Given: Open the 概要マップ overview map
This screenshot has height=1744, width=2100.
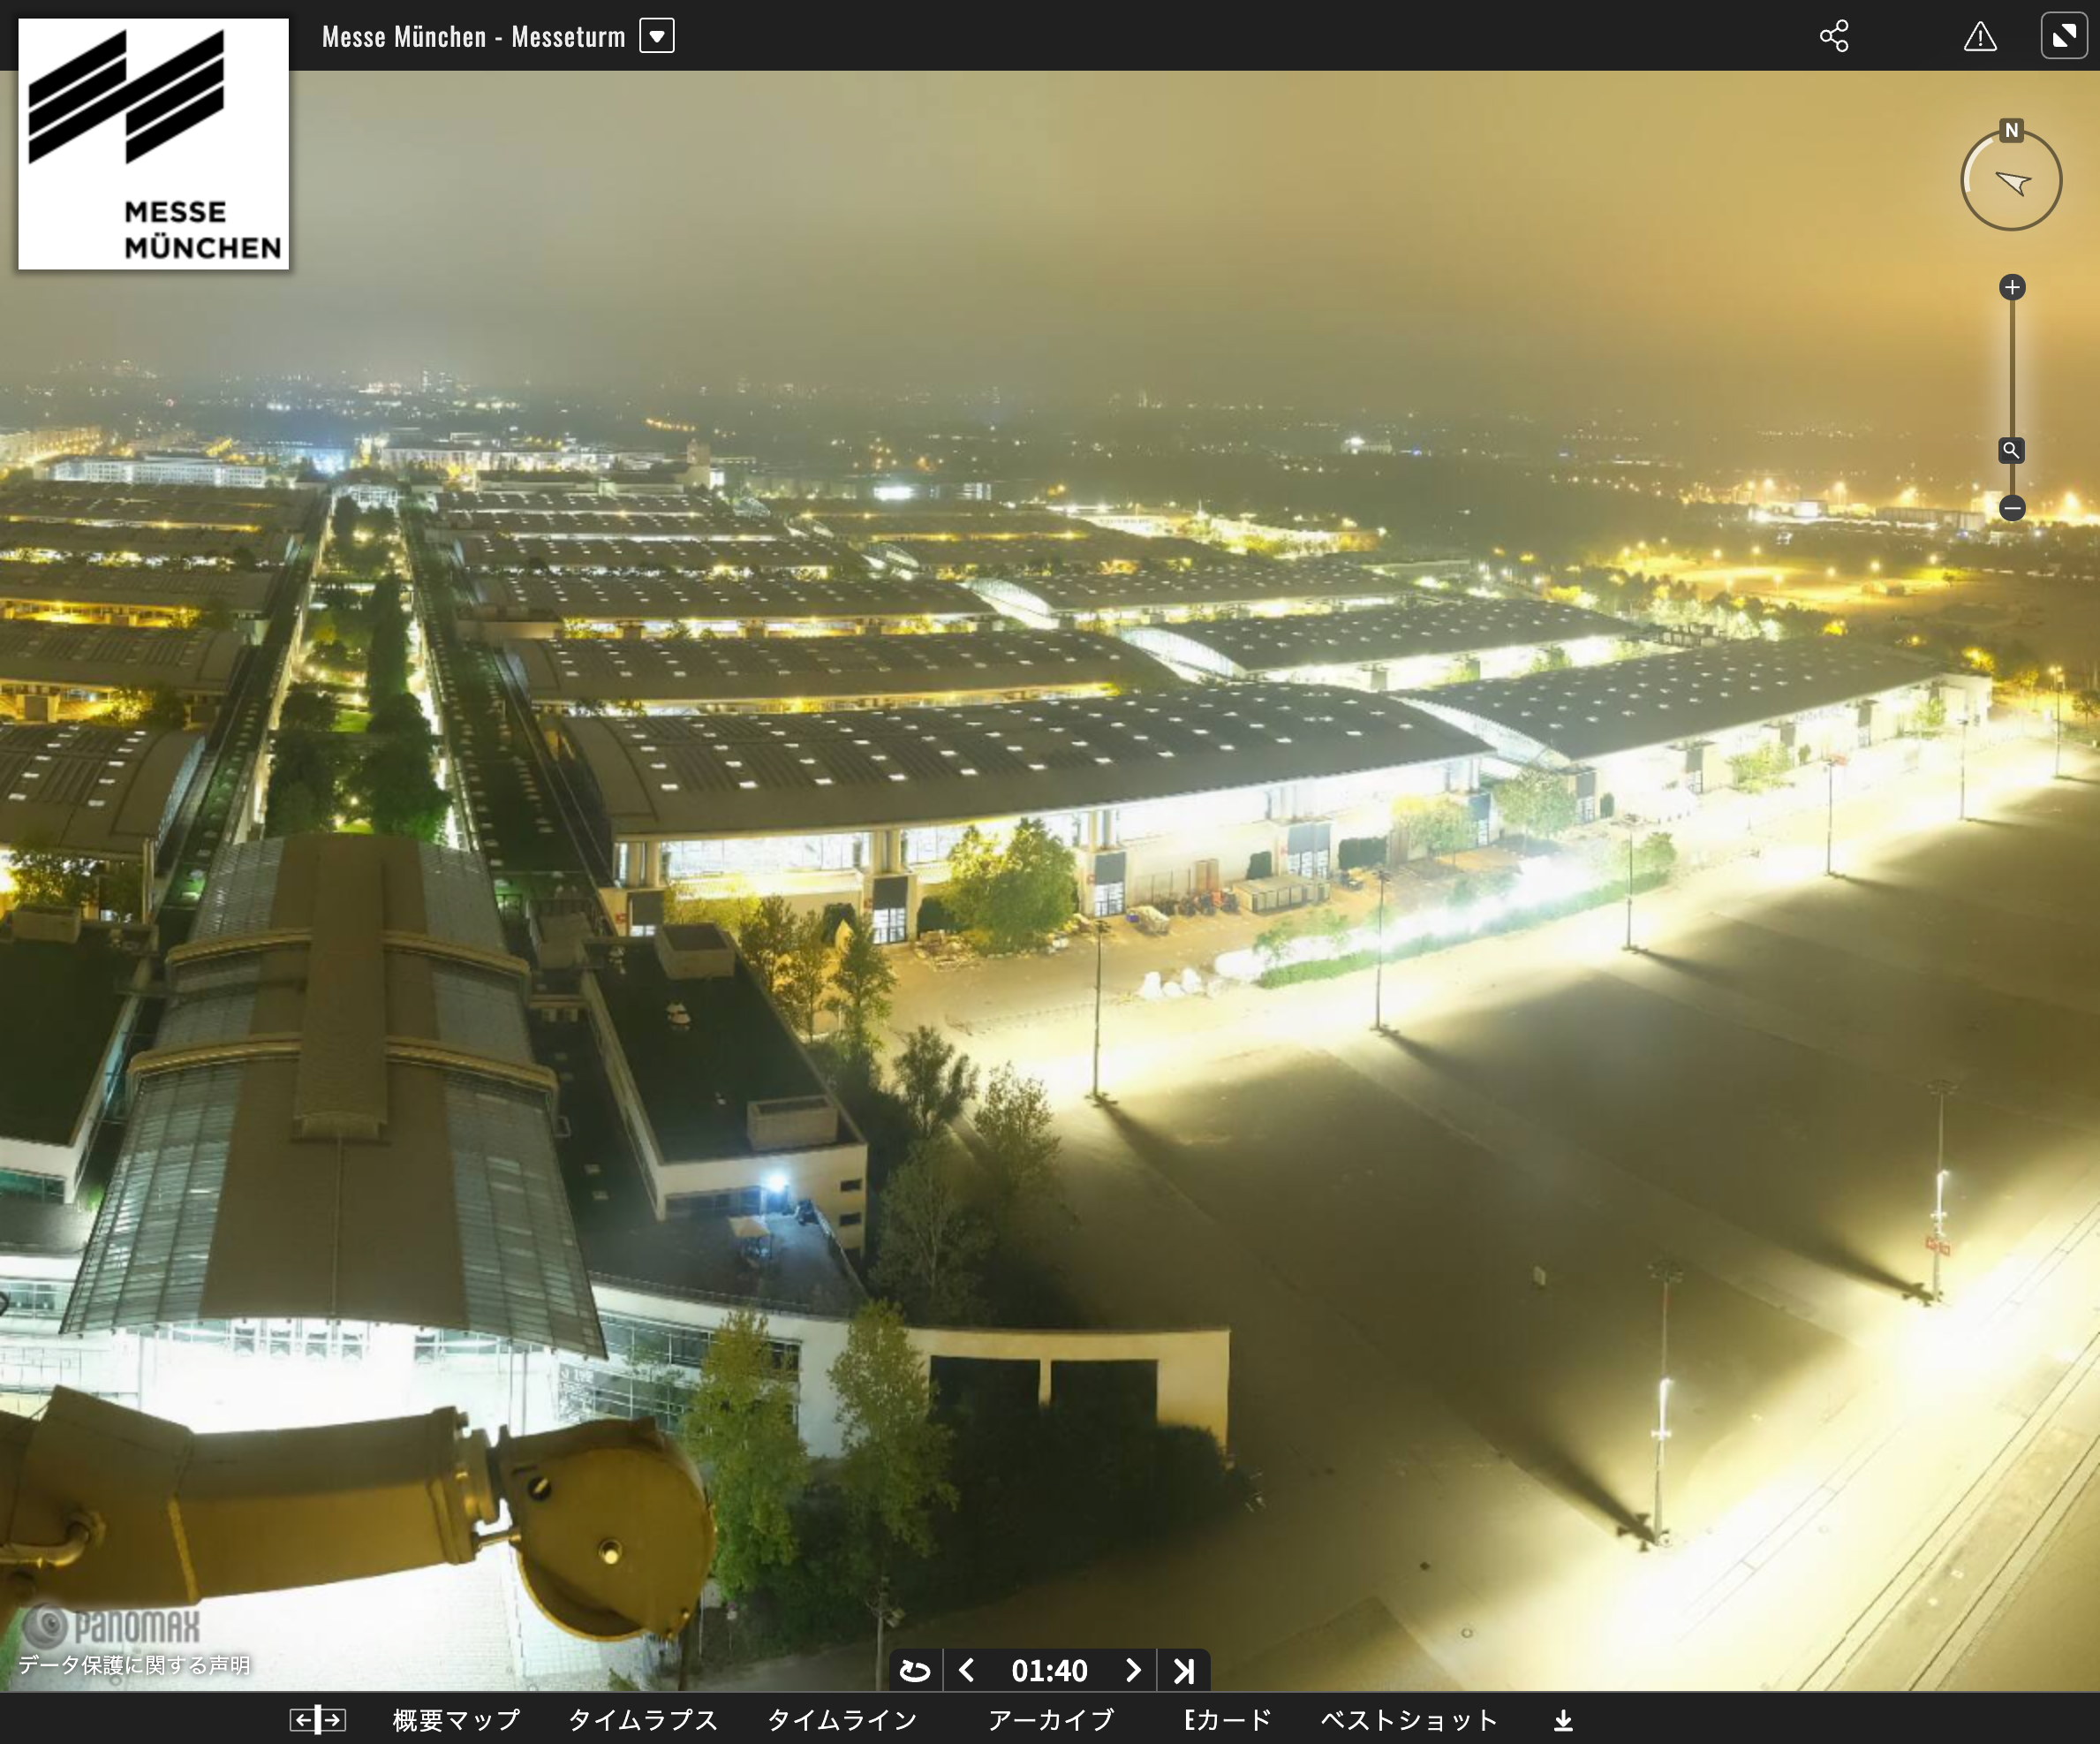Looking at the screenshot, I should tap(456, 1720).
